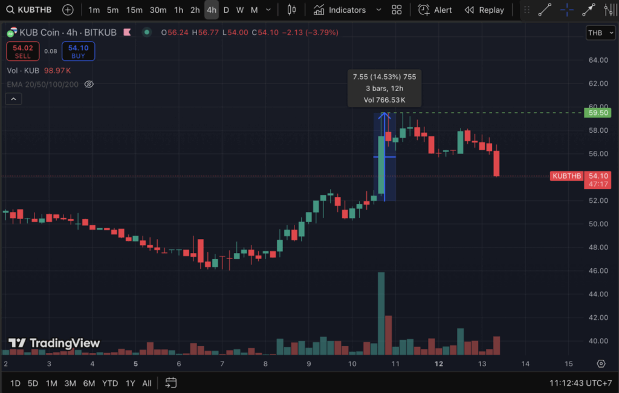Viewport: 619px width, 393px height.
Task: Switch to the 1h timeframe
Action: [178, 10]
